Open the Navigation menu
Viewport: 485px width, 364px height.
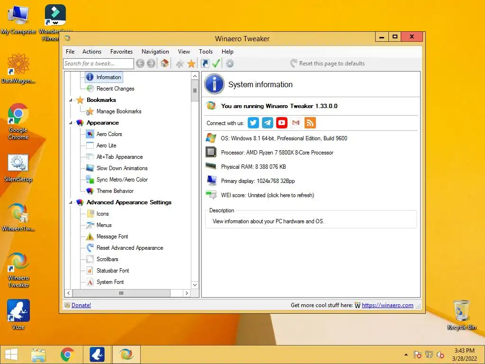coord(155,52)
